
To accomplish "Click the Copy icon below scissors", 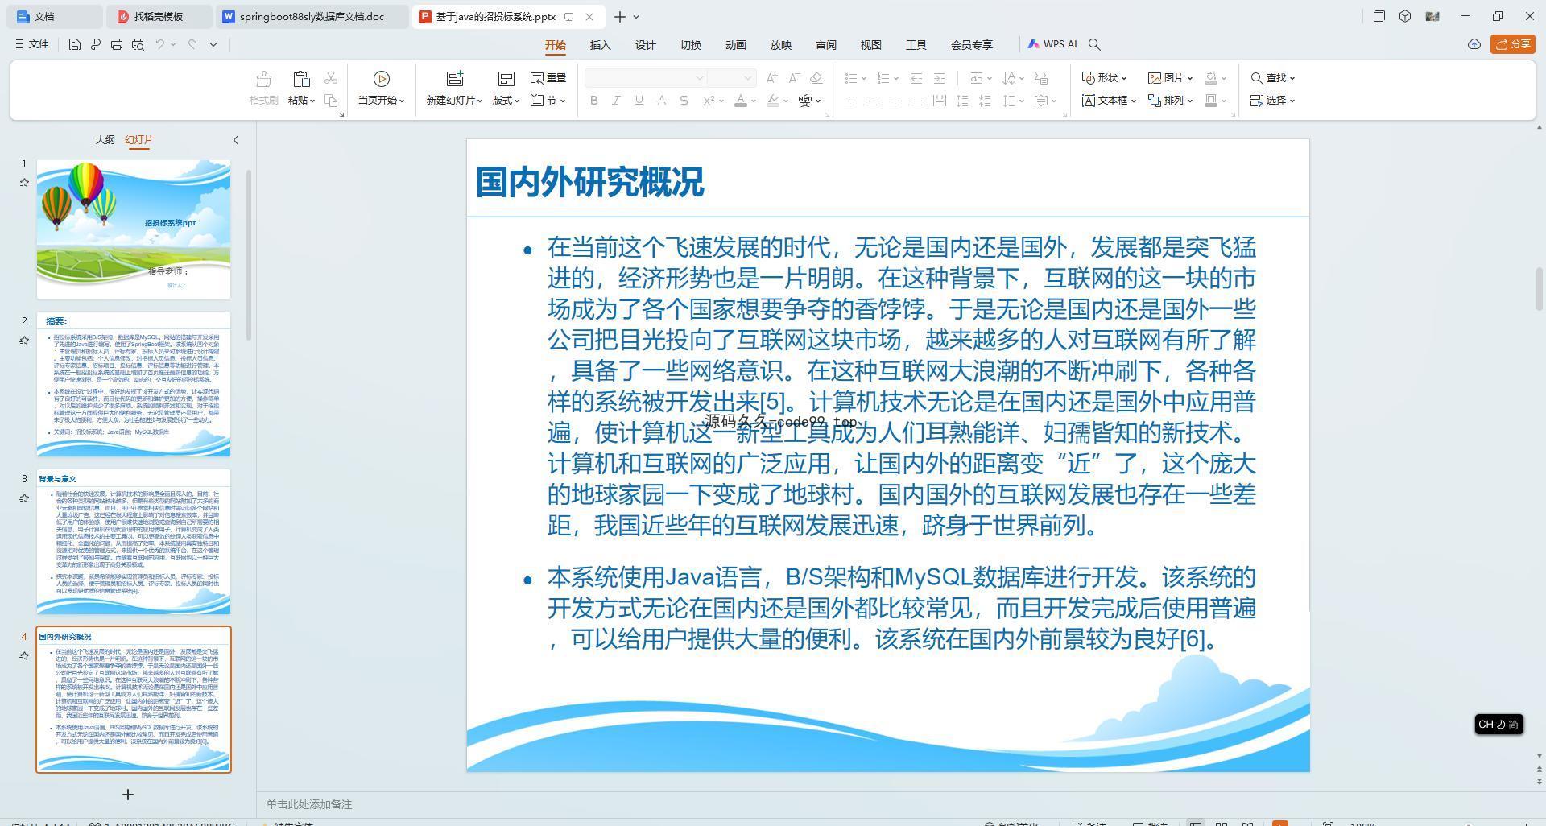I will click(x=330, y=101).
